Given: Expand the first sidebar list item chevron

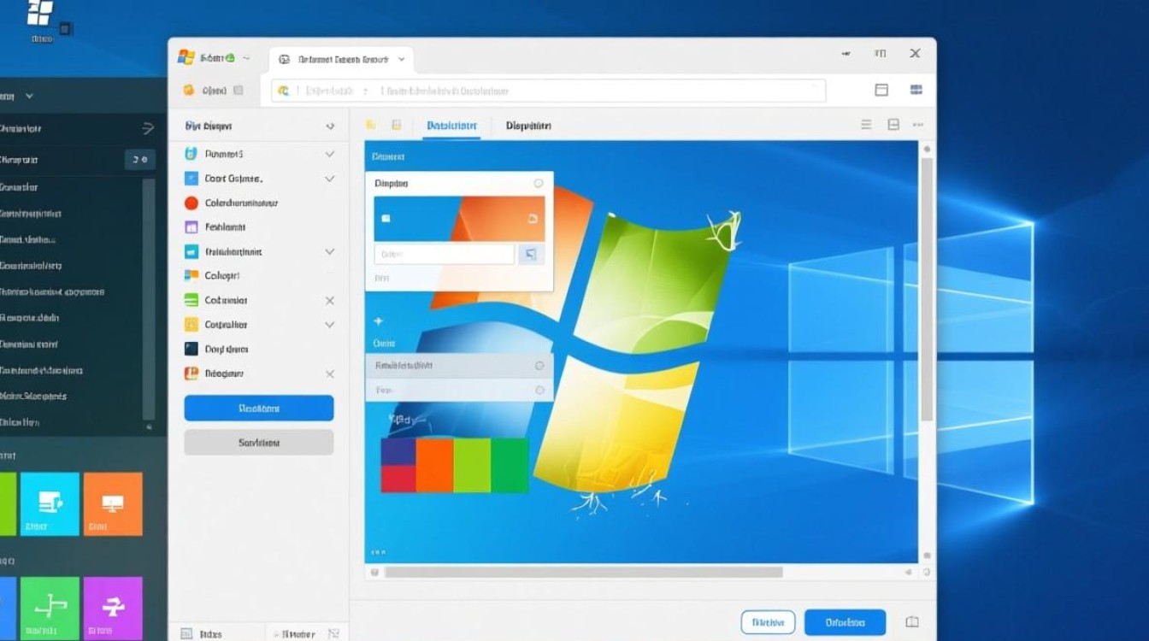Looking at the screenshot, I should pyautogui.click(x=329, y=155).
